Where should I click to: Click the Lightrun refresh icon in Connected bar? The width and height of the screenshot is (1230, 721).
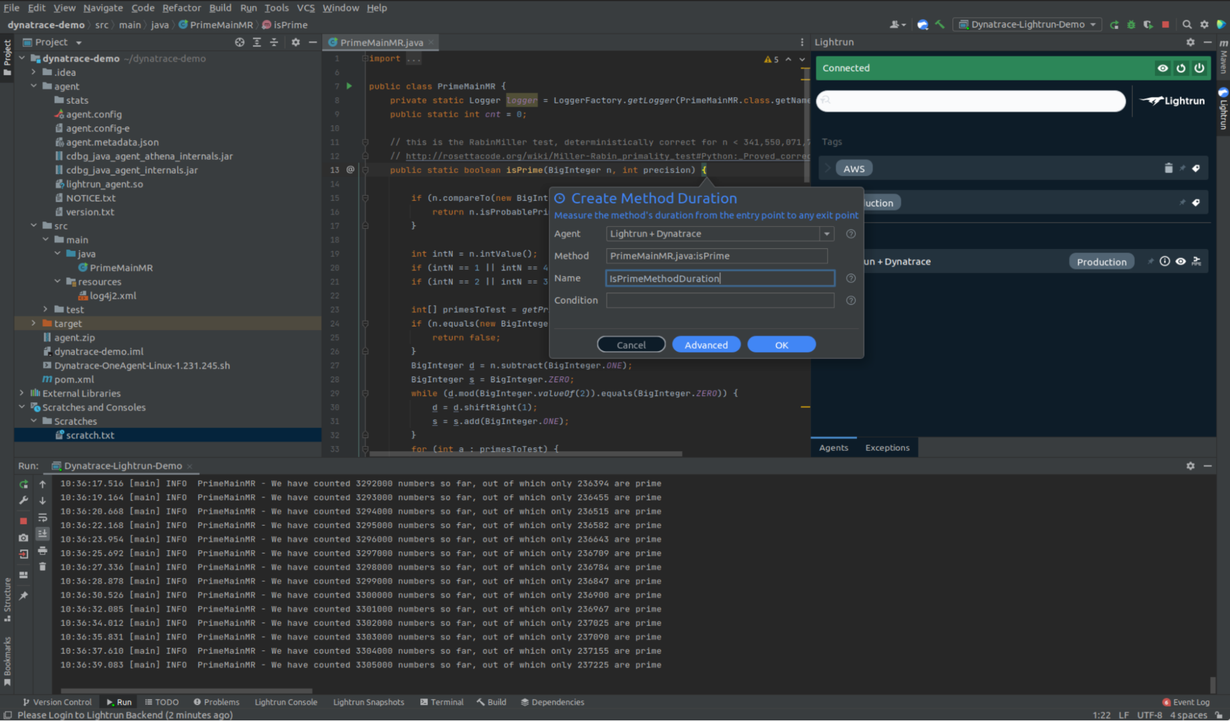pyautogui.click(x=1181, y=68)
